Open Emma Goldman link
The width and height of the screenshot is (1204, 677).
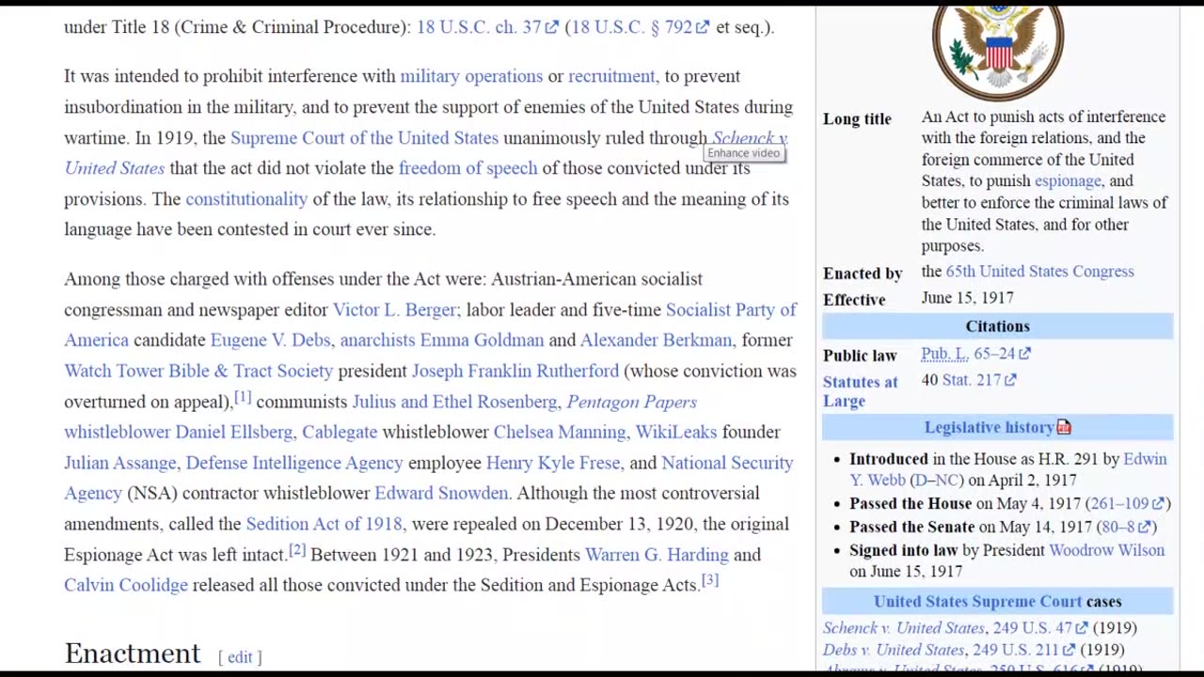tap(482, 340)
